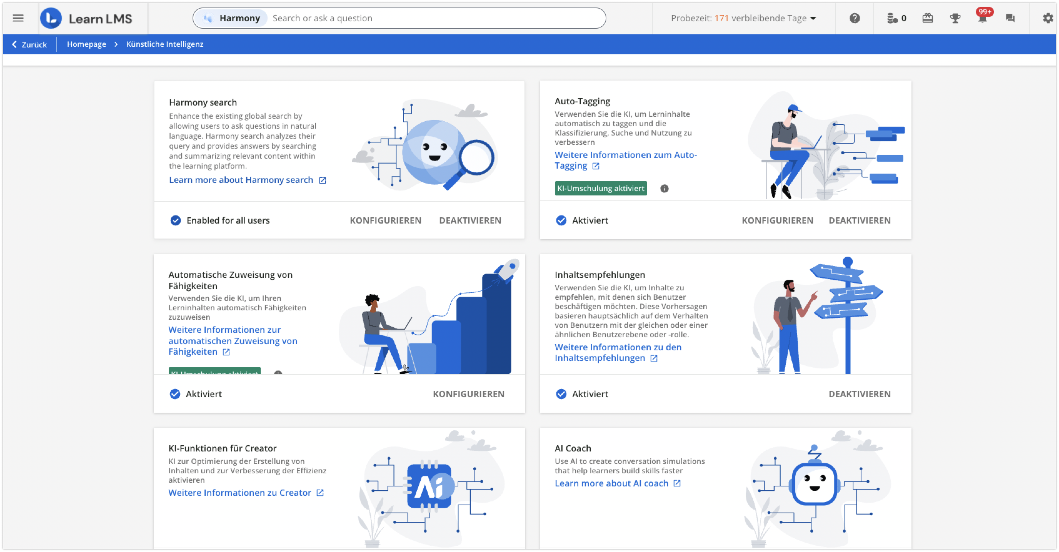Select Künstliche Intelligenz breadcrumb item
This screenshot has height=552, width=1059.
pos(164,44)
